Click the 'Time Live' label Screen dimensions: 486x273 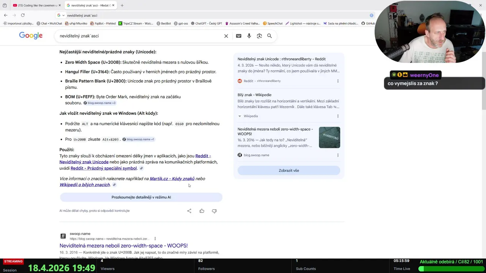pyautogui.click(x=402, y=269)
